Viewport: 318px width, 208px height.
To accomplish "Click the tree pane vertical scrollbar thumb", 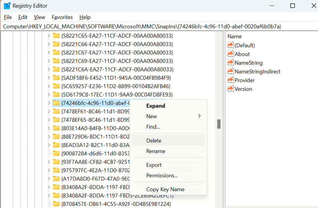I will pyautogui.click(x=219, y=124).
